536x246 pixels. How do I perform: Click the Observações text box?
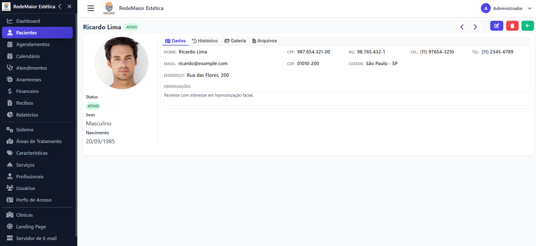click(x=345, y=98)
